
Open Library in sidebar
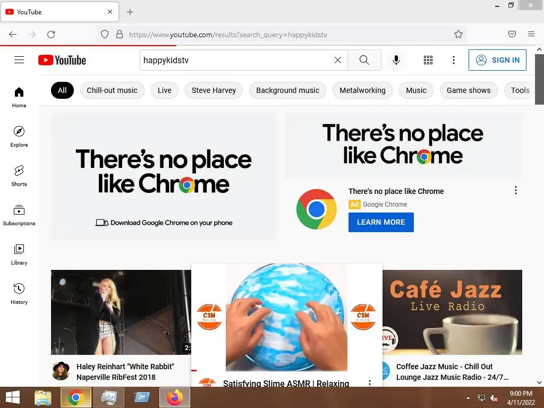(x=19, y=254)
